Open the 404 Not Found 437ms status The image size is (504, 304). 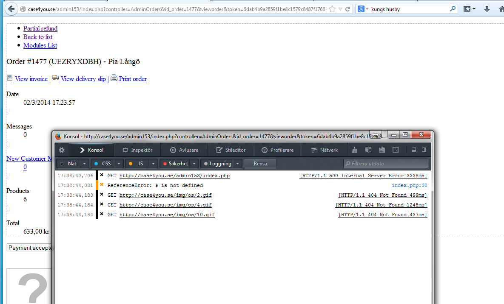pyautogui.click(x=383, y=215)
